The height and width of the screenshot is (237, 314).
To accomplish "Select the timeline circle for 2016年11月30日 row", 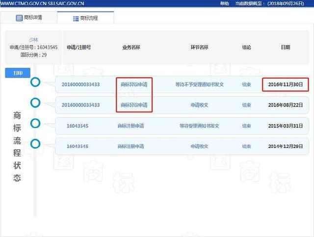I will pos(35,82).
